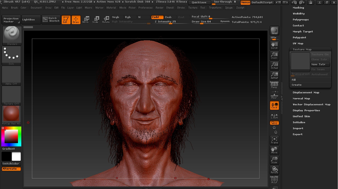Image resolution: width=338 pixels, height=189 pixels.
Task: Open the Preferences menu
Action: (145, 8)
